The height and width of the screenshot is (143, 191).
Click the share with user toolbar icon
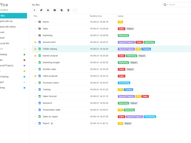[x=48, y=10]
